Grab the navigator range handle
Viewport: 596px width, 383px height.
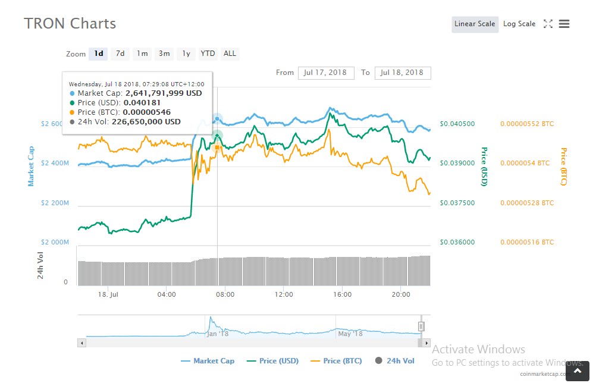click(421, 327)
